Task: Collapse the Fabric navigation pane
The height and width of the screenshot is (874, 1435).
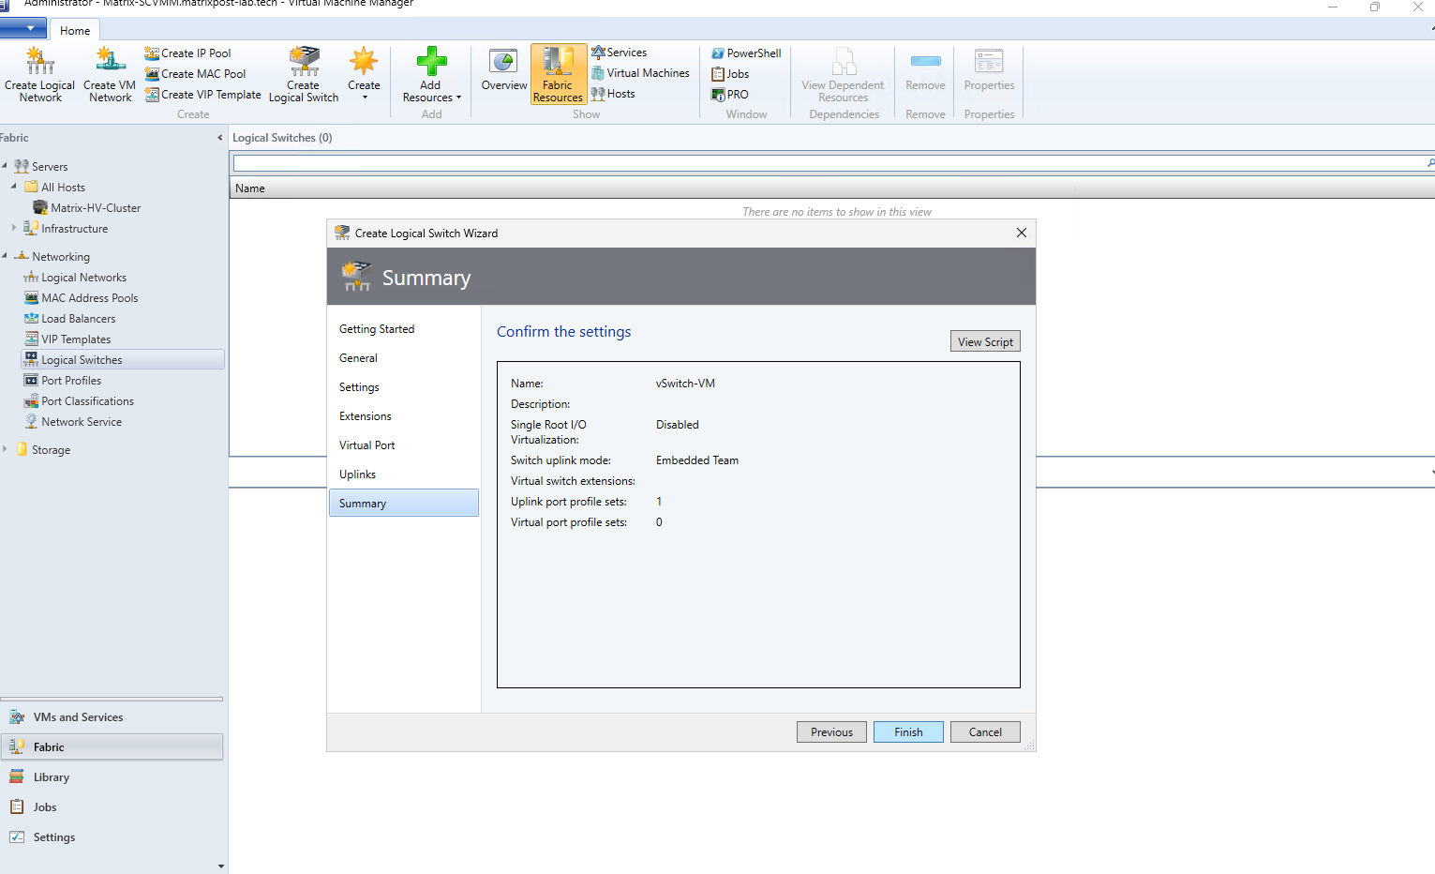Action: coord(220,138)
